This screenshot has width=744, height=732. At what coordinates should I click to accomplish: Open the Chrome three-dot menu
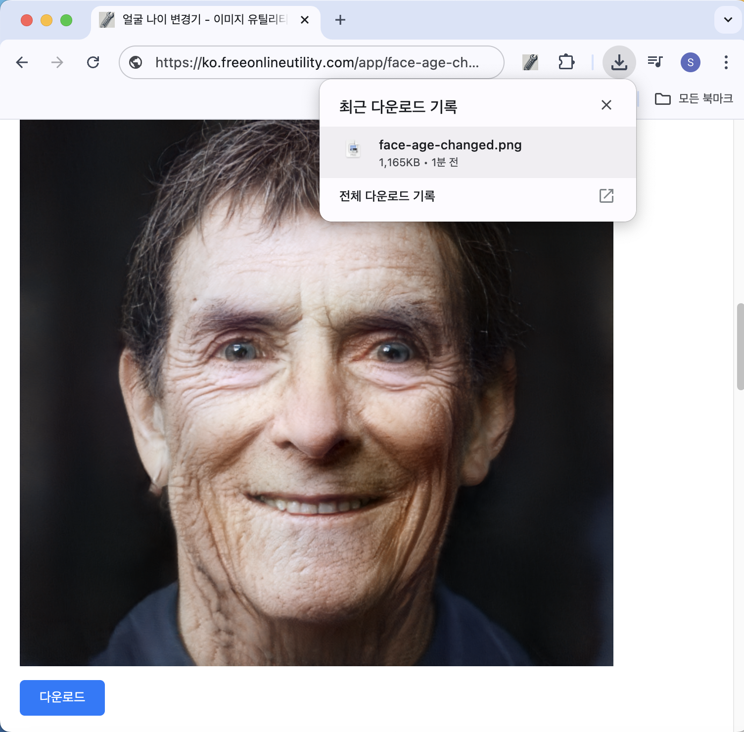click(x=726, y=62)
